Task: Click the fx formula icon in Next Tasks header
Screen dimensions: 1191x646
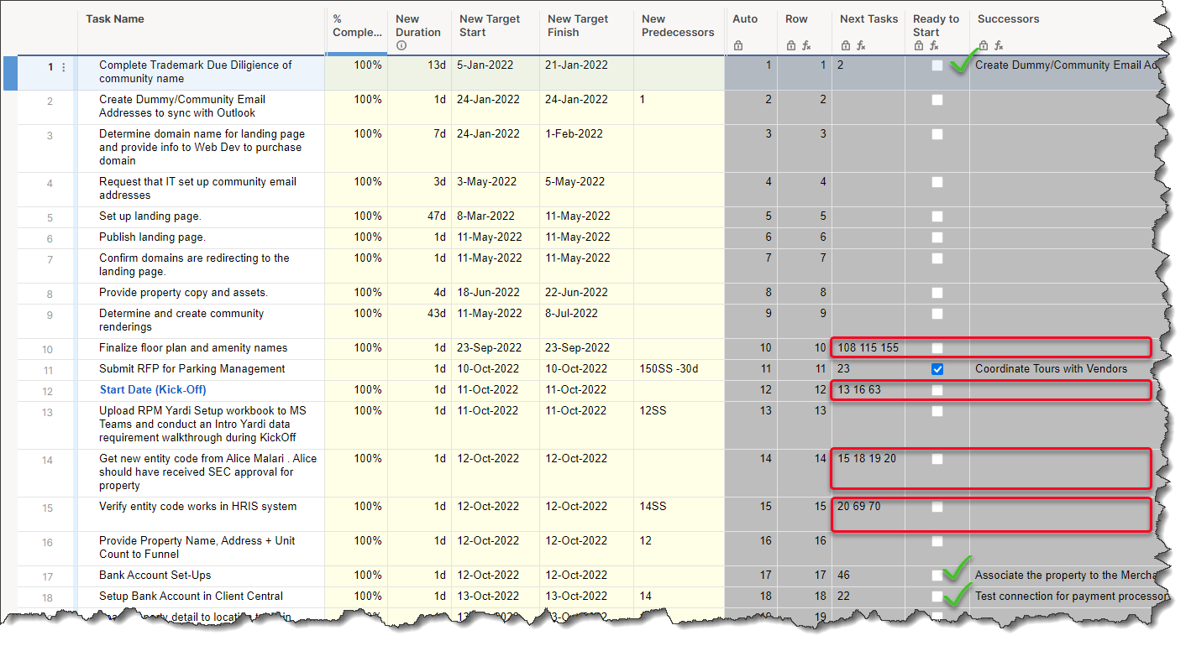Action: [x=861, y=45]
